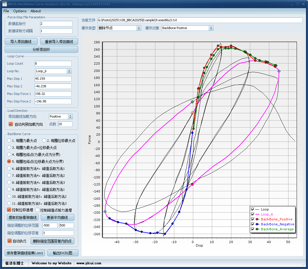This screenshot has width=308, height=269.
Task: Open the Options menu
Action: 20,11
